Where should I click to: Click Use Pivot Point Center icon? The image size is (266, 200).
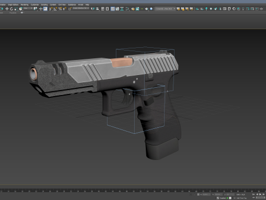point(35,9)
